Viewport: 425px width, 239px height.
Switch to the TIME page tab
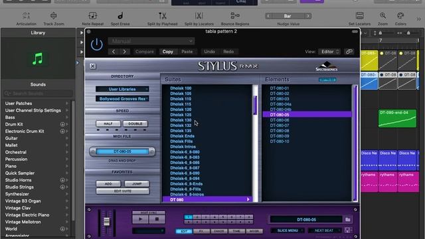(x=236, y=231)
